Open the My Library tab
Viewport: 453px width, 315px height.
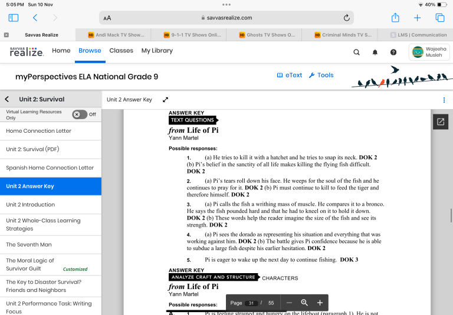[157, 51]
